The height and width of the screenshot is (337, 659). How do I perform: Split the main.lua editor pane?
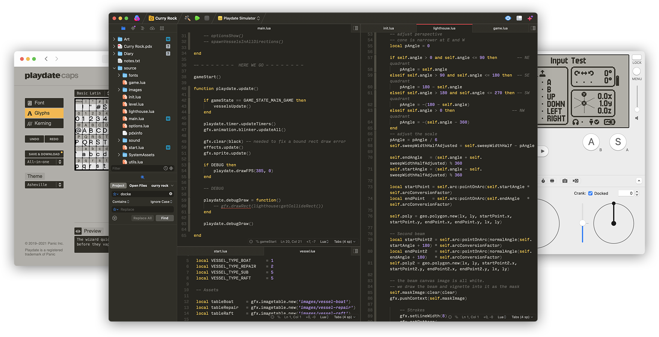356,28
